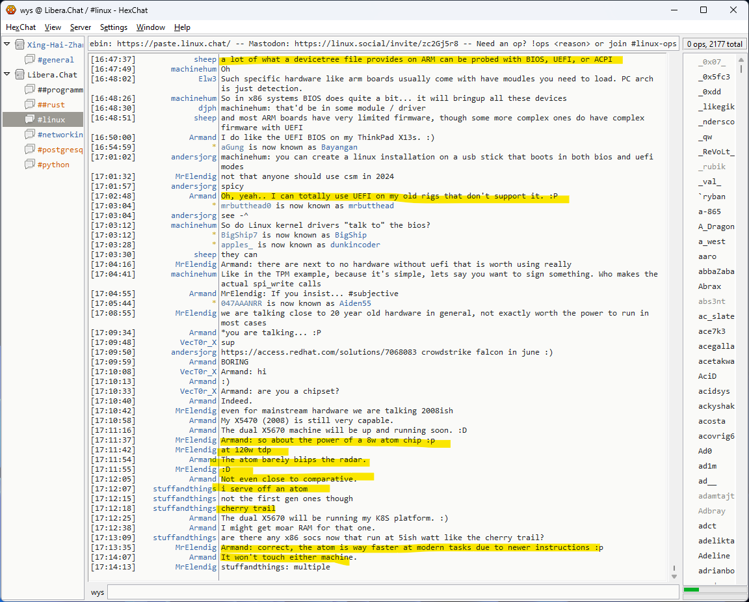Open the Window menu
The image size is (749, 602).
click(x=150, y=27)
